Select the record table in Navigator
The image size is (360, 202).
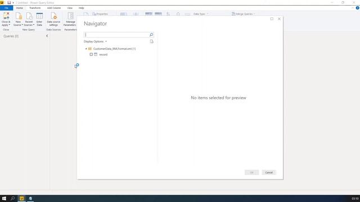[x=103, y=54]
